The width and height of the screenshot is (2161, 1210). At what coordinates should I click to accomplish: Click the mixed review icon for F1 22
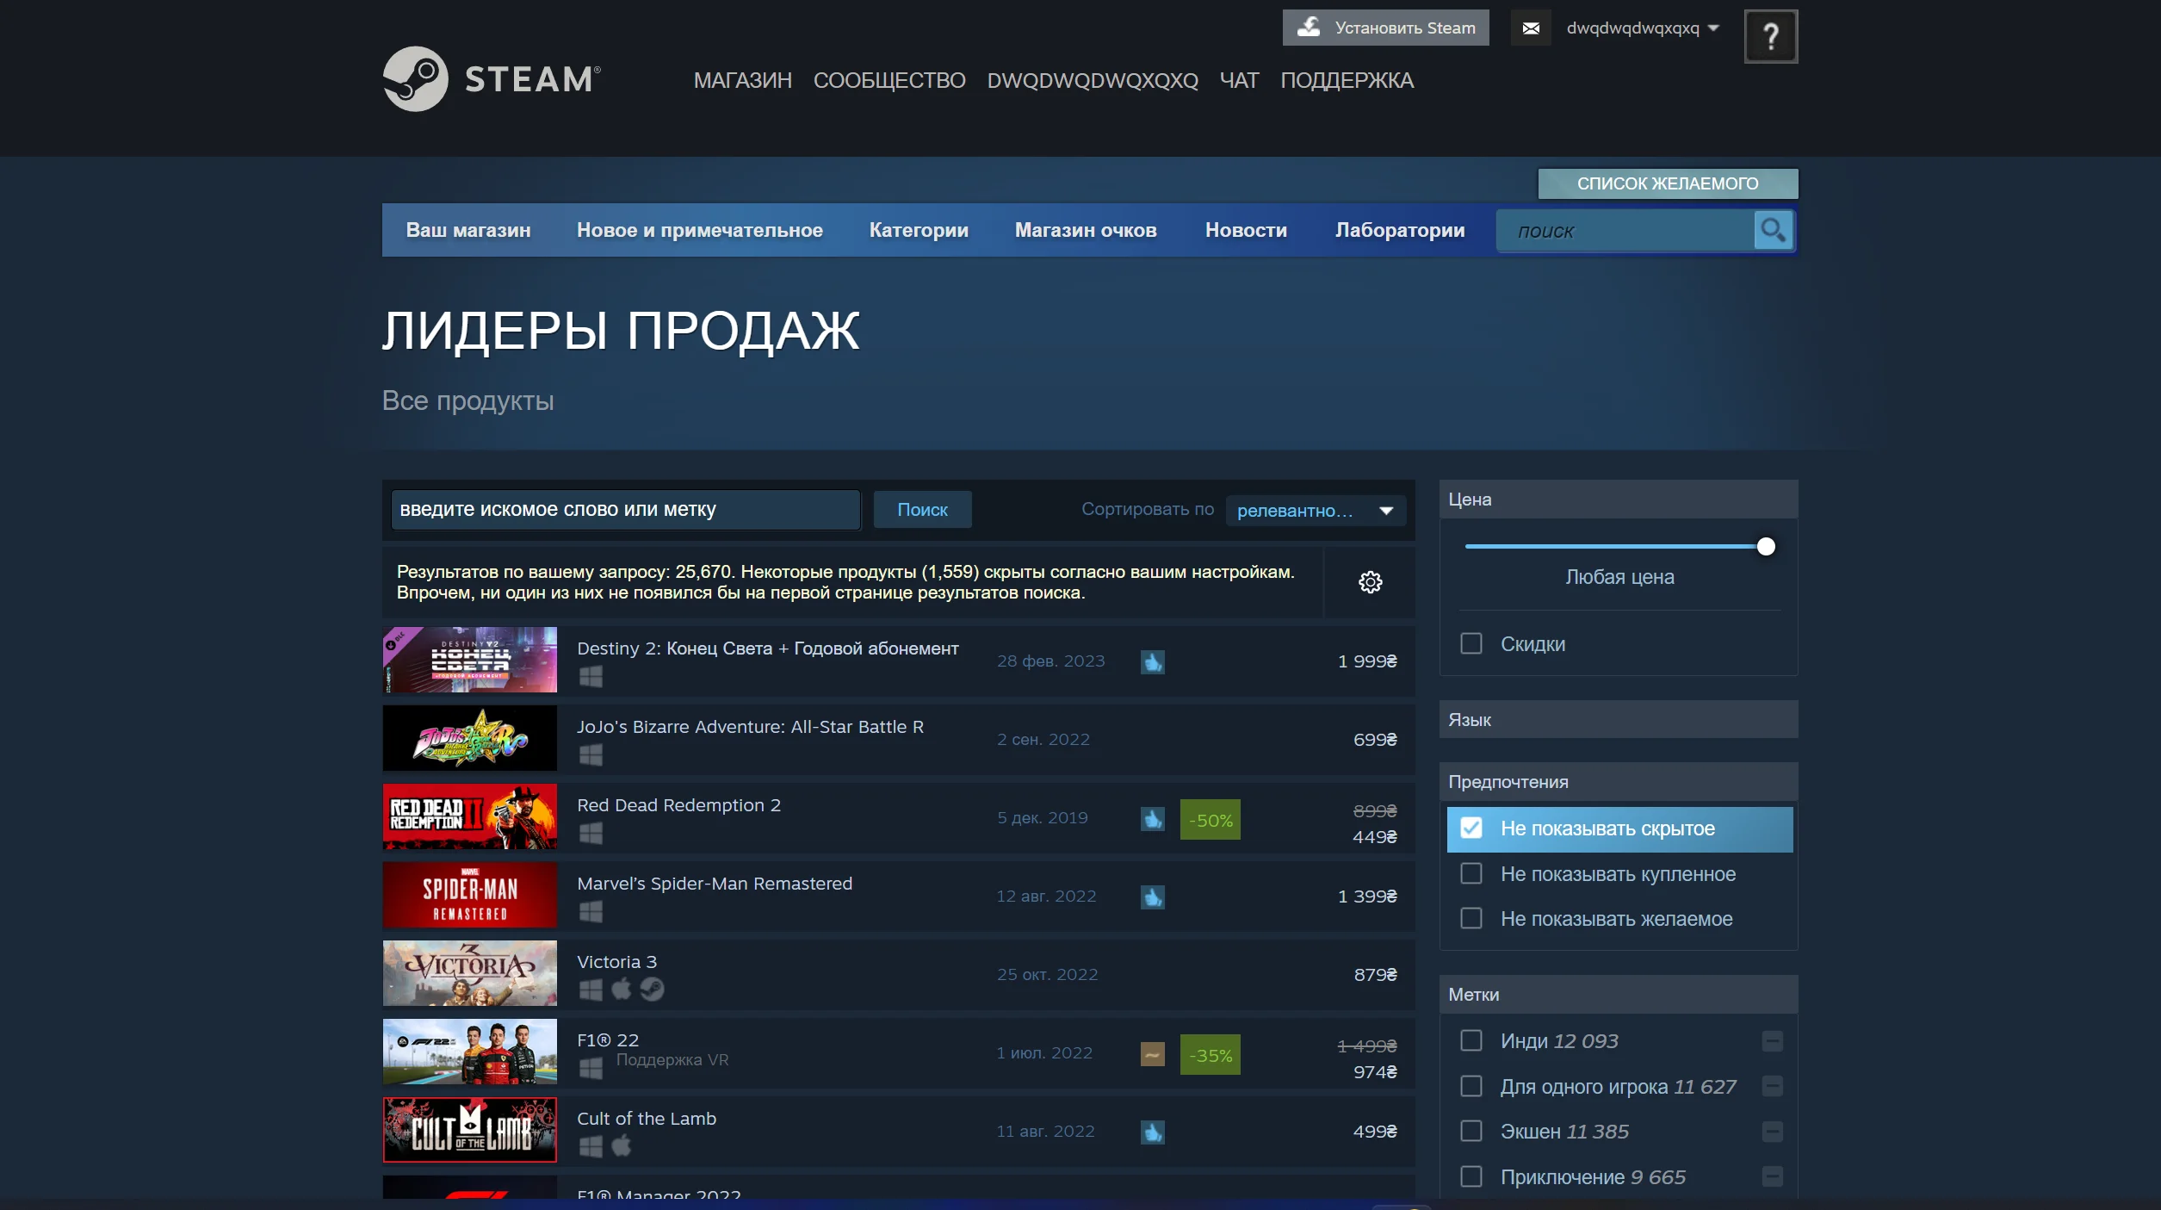tap(1153, 1053)
